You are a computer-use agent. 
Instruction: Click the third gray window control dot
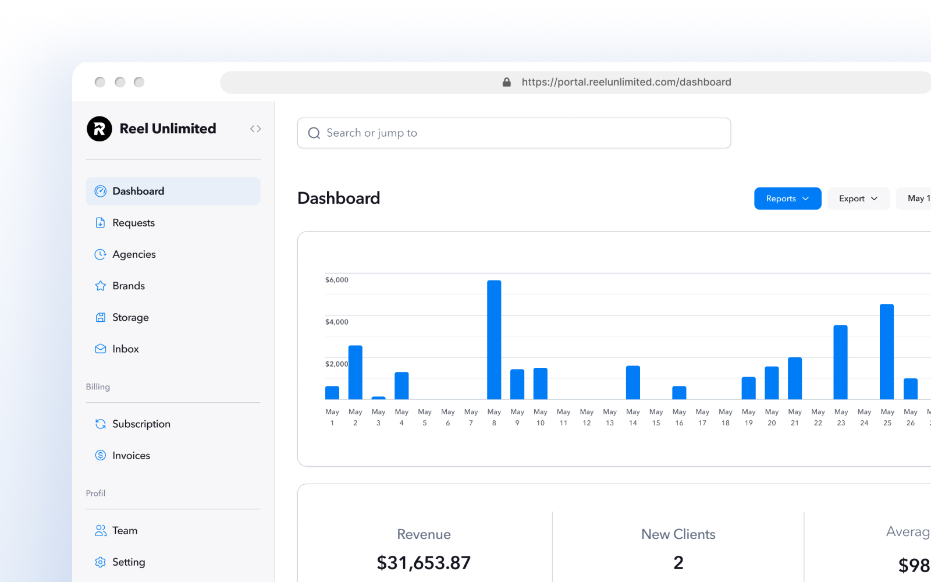pyautogui.click(x=139, y=82)
